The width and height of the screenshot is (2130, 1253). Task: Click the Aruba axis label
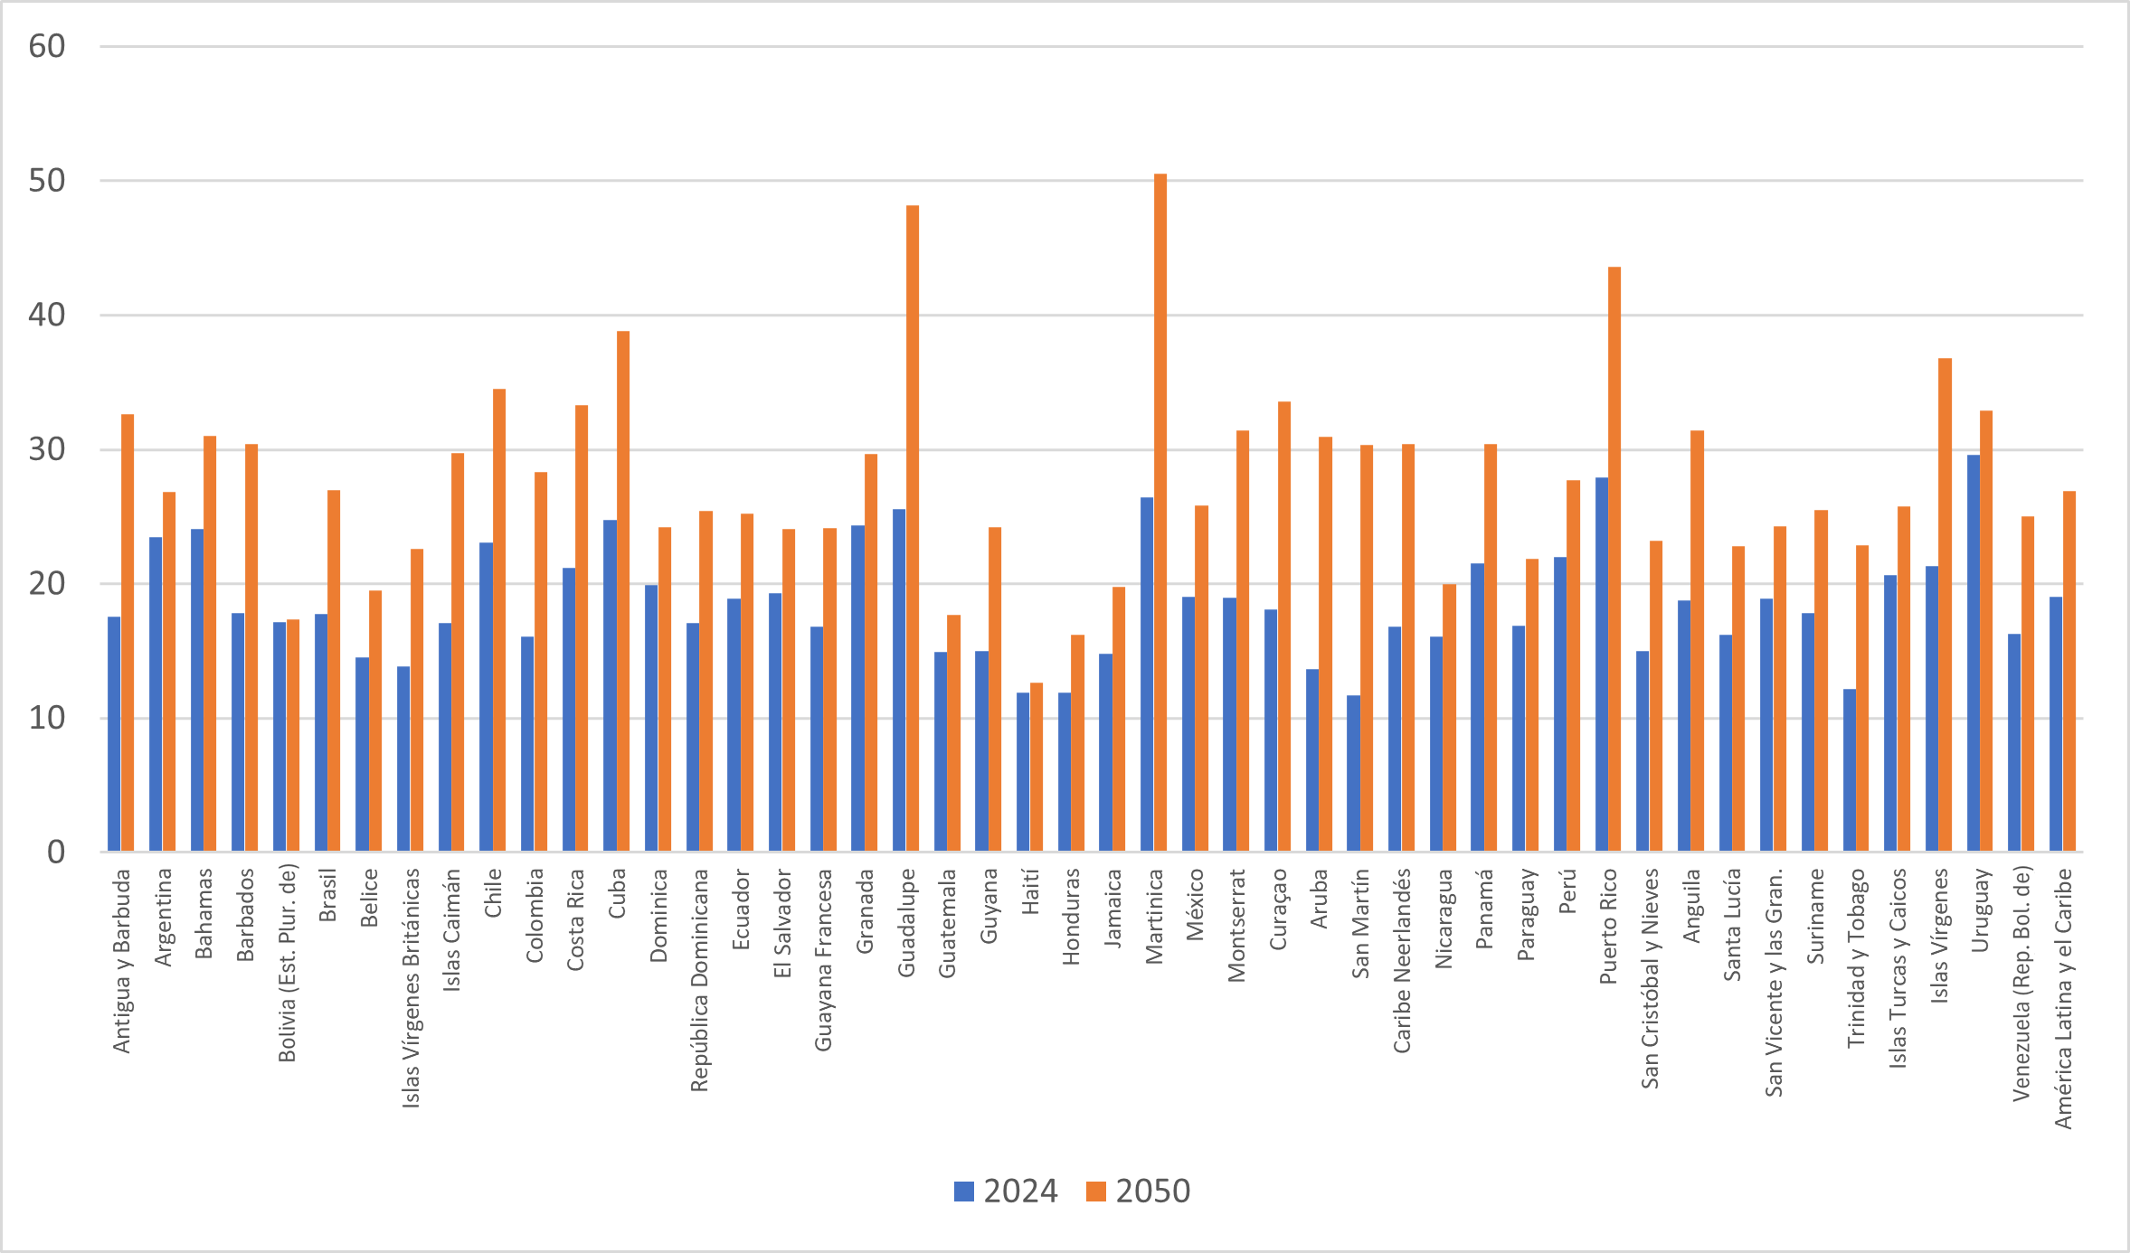tap(1319, 899)
